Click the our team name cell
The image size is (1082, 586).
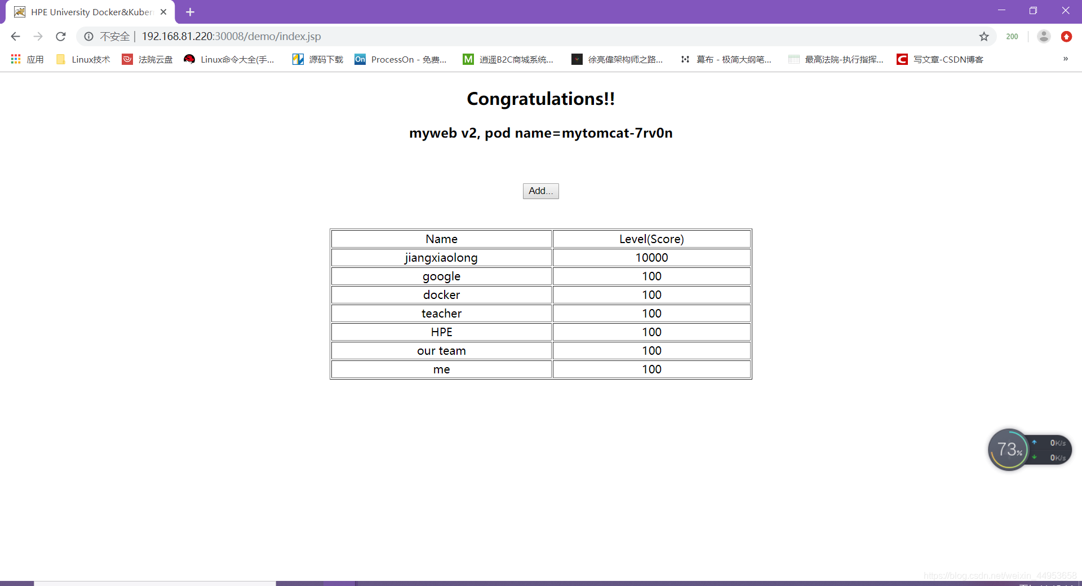point(441,351)
